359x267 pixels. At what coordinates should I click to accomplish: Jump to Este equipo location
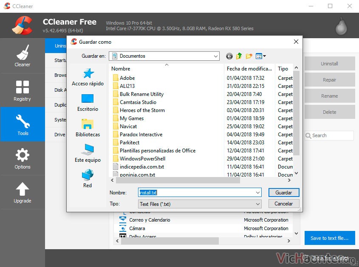(x=88, y=153)
